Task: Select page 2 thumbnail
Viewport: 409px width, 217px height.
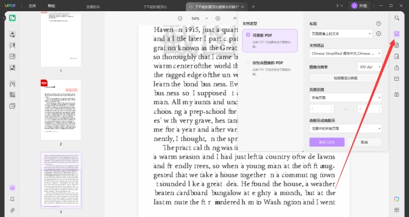Action: 61,110
